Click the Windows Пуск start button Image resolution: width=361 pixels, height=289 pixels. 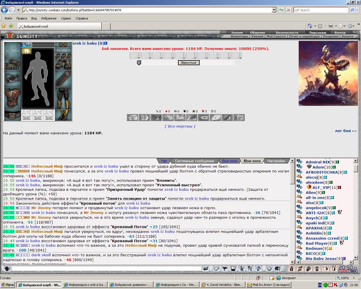pyautogui.click(x=8, y=285)
